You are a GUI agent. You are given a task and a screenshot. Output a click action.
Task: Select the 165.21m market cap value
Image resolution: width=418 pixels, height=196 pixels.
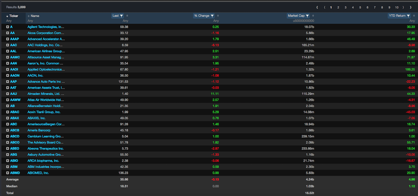click(x=308, y=45)
